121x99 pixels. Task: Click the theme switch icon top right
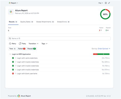(109, 3)
